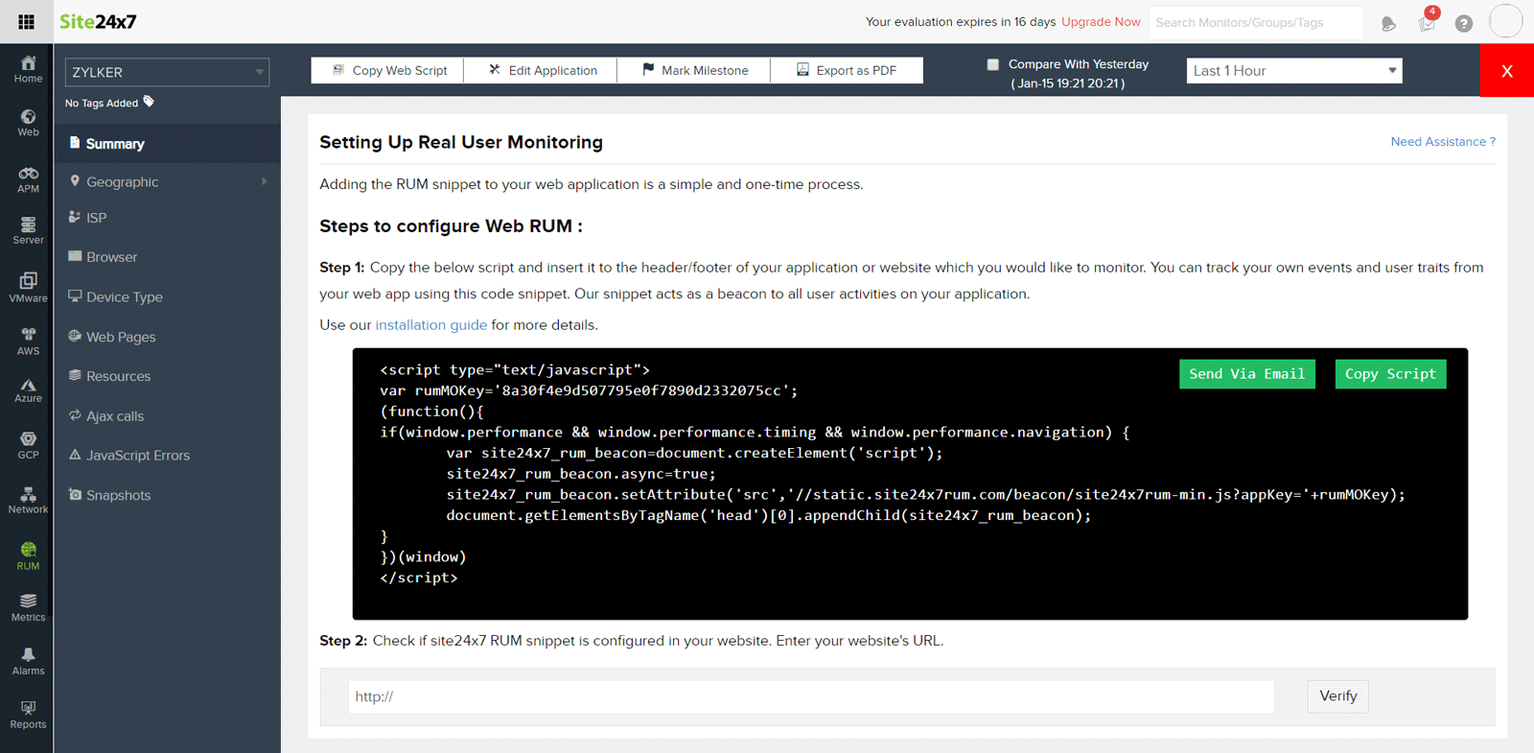Open the Server monitors icon
The image size is (1534, 753).
click(28, 230)
